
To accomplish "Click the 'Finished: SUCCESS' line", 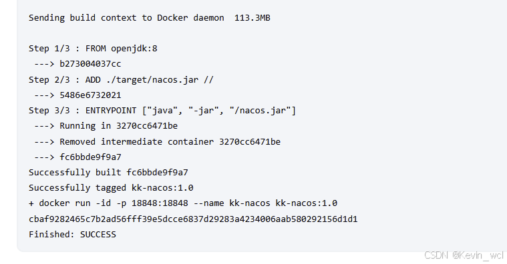I will (72, 234).
